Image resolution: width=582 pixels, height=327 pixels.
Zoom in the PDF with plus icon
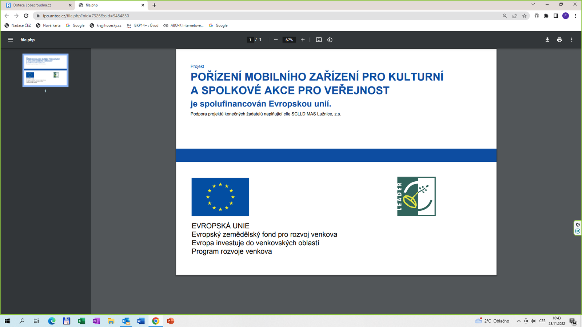(x=303, y=40)
